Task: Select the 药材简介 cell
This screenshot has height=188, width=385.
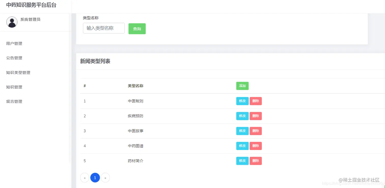Action: (135, 161)
